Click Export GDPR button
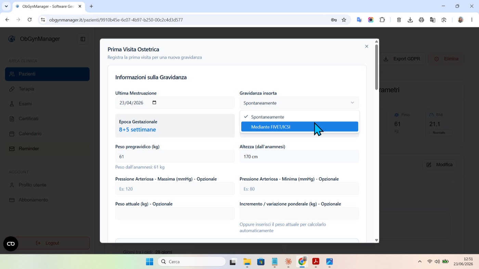The height and width of the screenshot is (269, 479). click(402, 59)
